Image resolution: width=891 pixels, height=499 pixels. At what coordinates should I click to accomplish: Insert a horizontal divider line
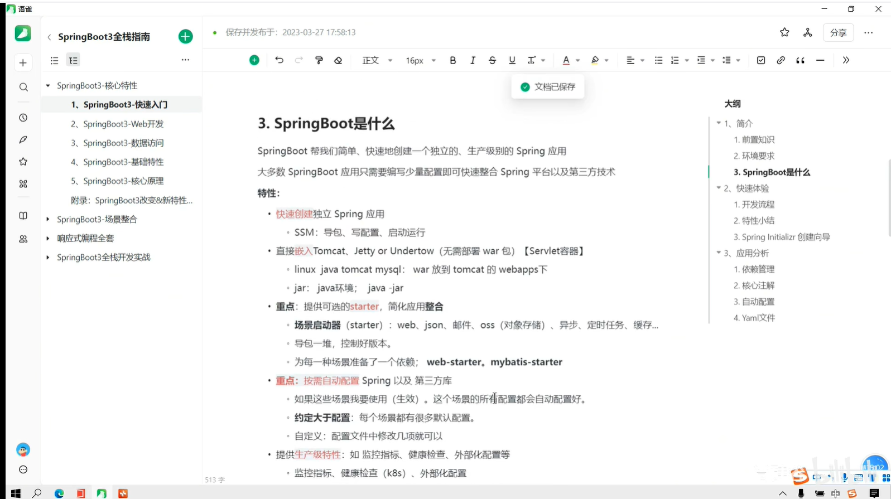pos(820,60)
